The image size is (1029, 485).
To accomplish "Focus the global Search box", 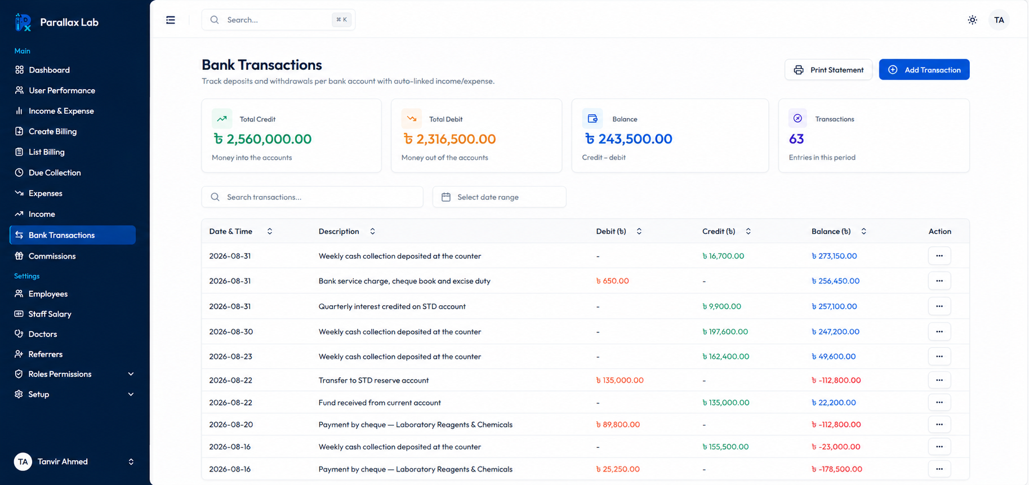I will pos(278,20).
